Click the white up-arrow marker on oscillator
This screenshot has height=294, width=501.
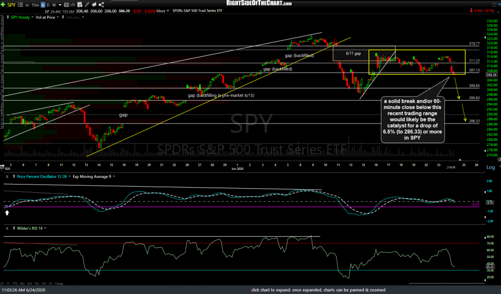[7, 213]
